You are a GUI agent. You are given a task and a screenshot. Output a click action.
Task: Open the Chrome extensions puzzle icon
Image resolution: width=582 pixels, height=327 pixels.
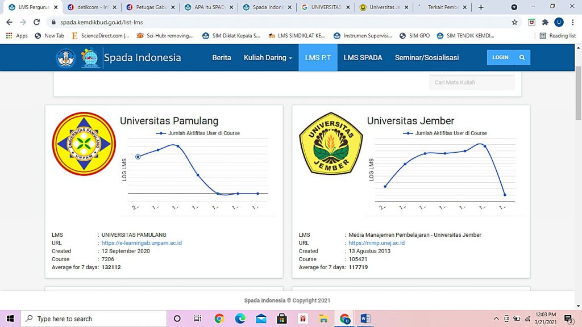click(545, 22)
